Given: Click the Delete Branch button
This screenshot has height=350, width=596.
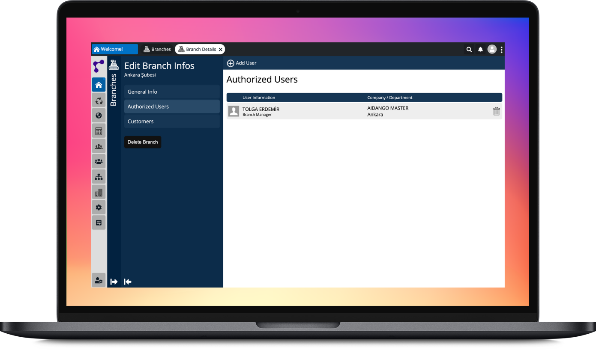Looking at the screenshot, I should pyautogui.click(x=143, y=142).
